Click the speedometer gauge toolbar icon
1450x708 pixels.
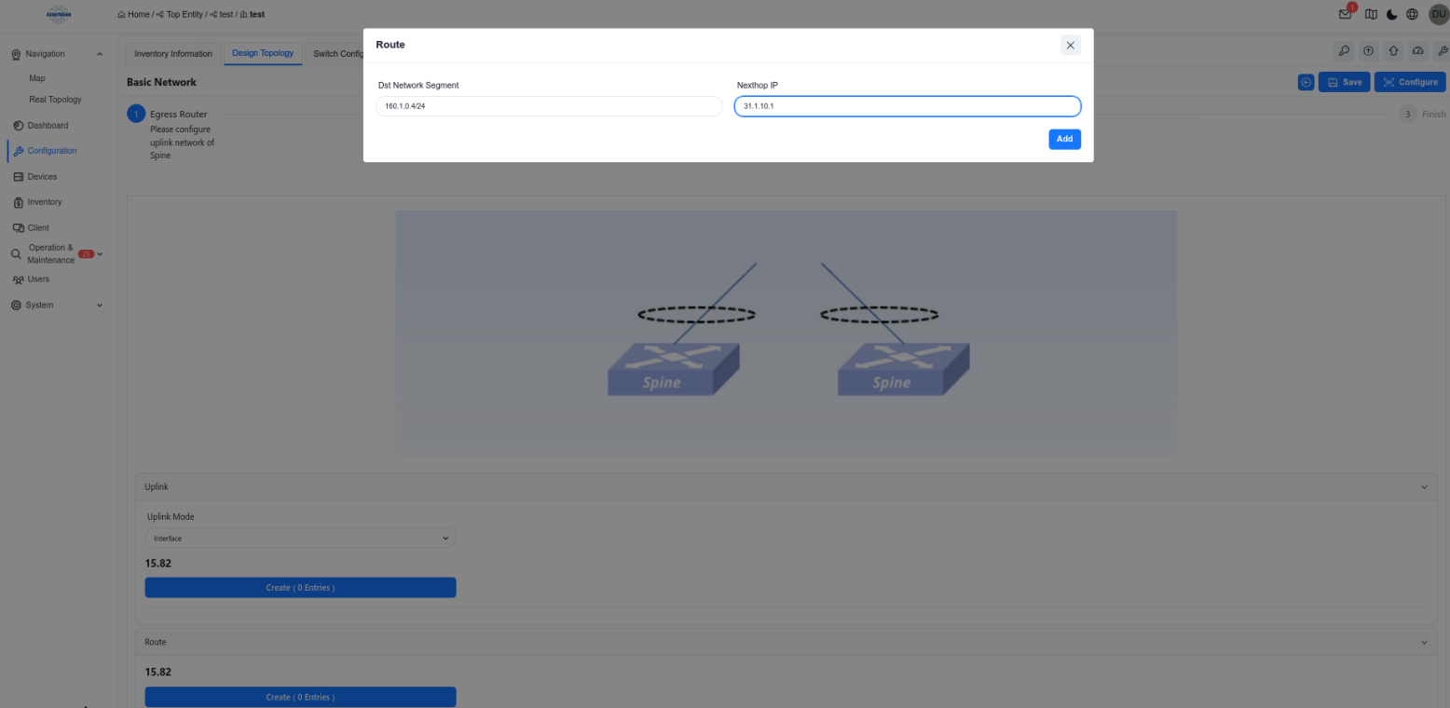tap(1418, 51)
